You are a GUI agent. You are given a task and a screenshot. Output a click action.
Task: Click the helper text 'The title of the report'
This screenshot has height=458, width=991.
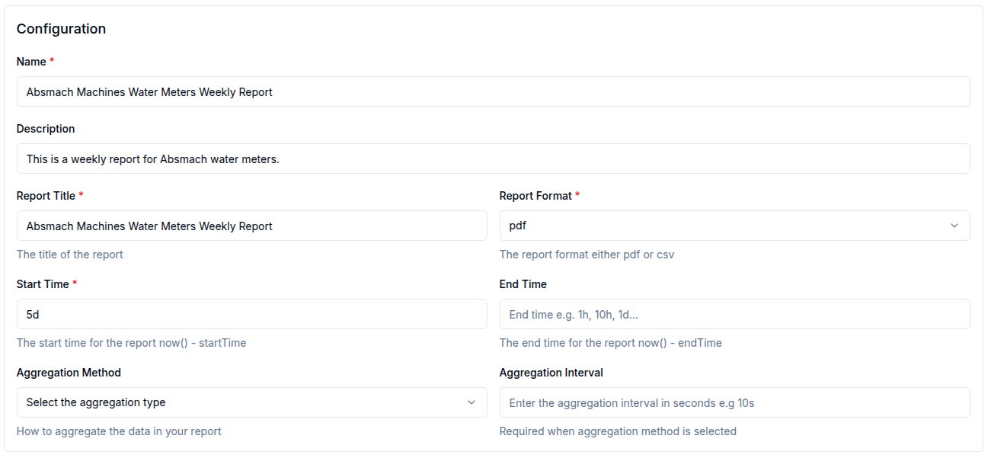click(x=69, y=254)
